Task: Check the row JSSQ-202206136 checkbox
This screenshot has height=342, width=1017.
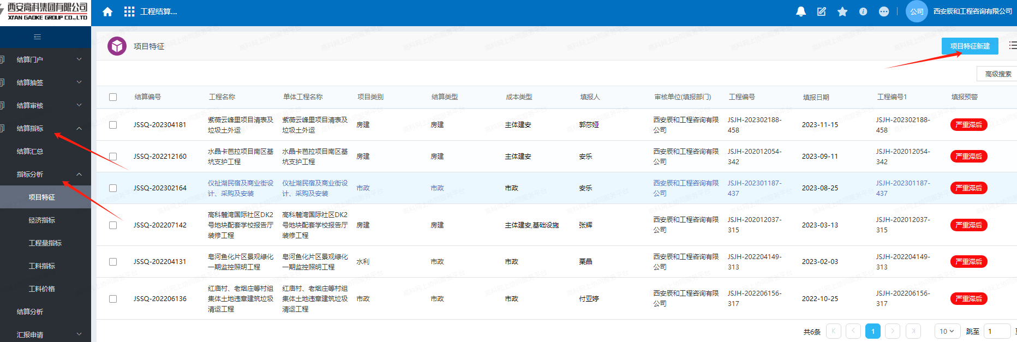Action: tap(113, 299)
